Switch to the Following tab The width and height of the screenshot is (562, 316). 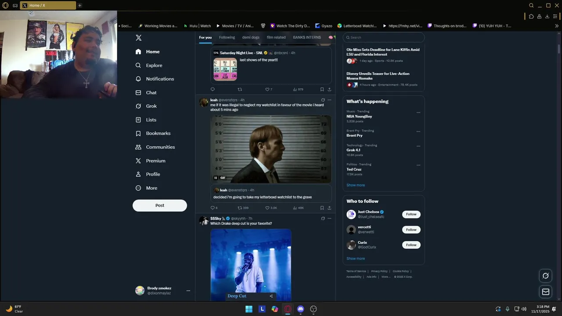227,37
